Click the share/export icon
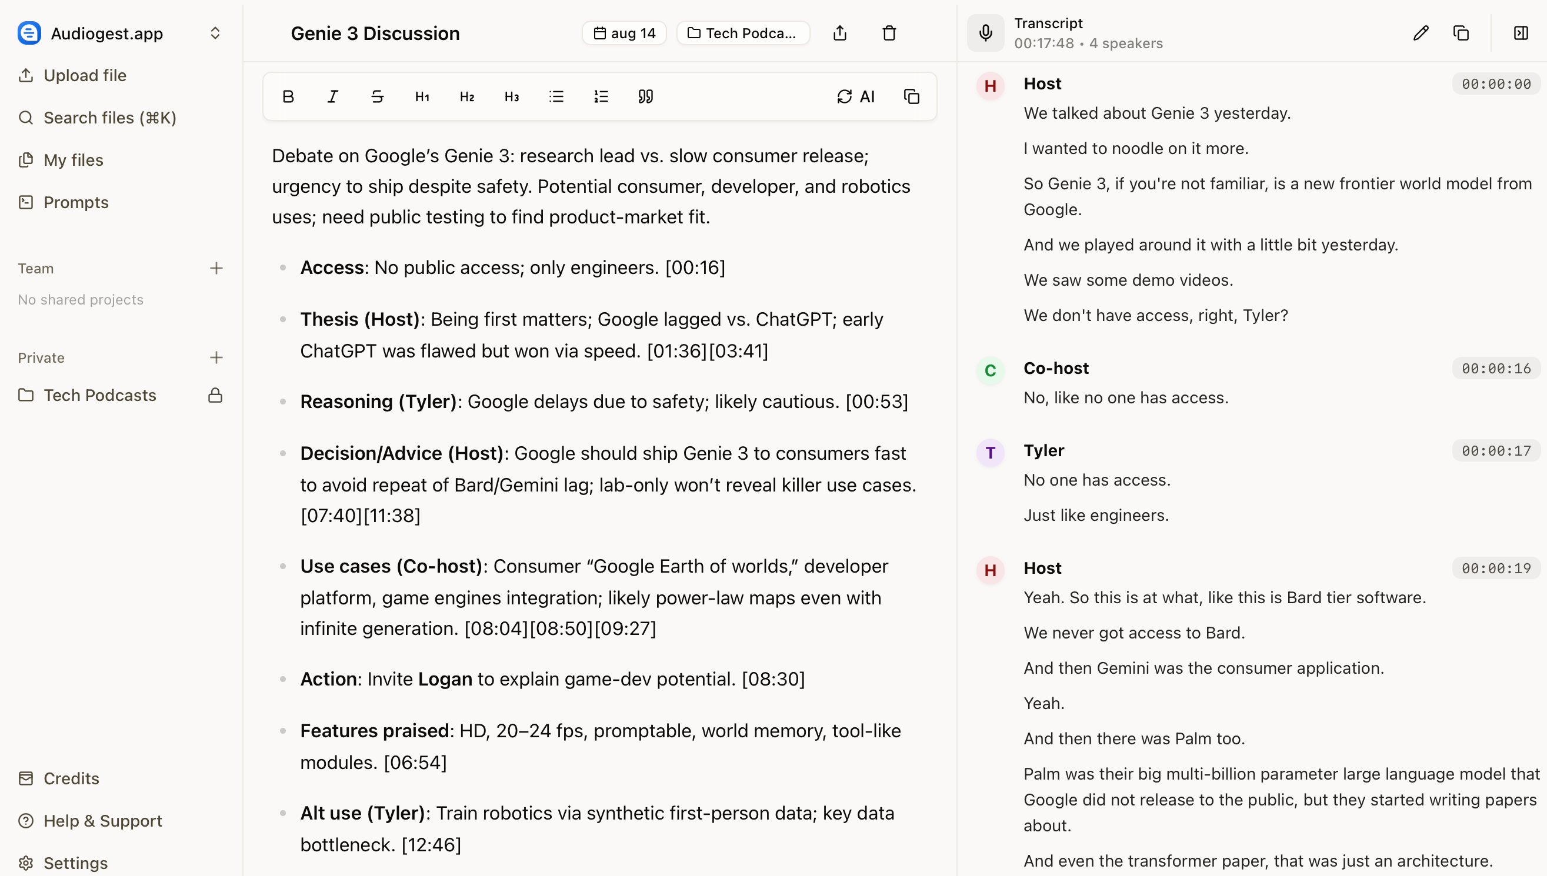Screen dimensions: 1547x876 click(x=840, y=33)
